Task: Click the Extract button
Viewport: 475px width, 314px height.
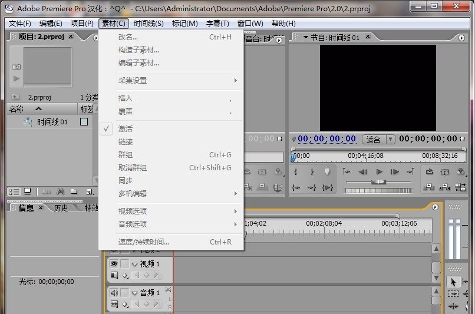Action: tap(445, 187)
